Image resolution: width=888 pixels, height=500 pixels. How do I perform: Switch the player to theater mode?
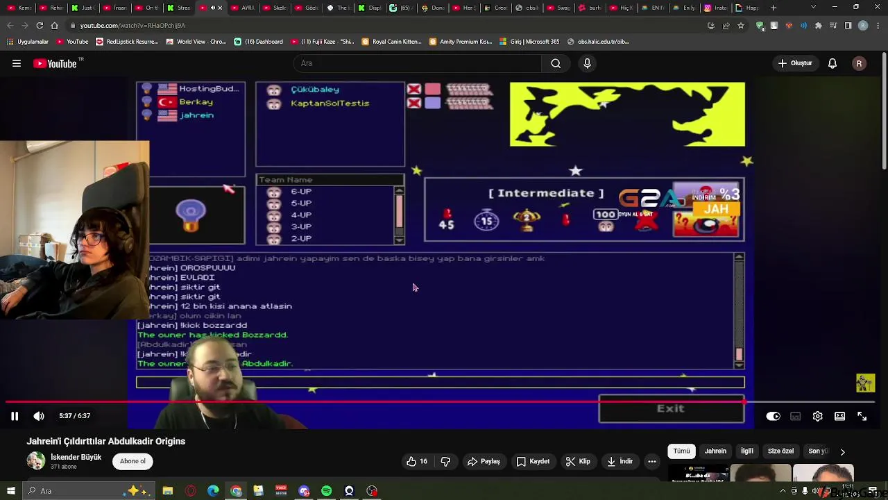(840, 417)
